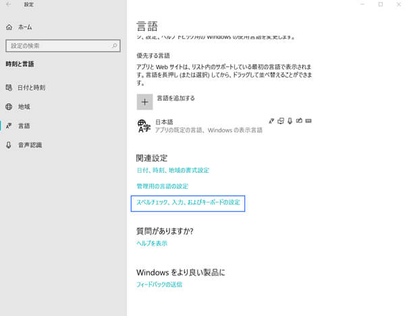Select the 日本語 language entry
Viewport: 405px width, 316px height.
pos(224,126)
